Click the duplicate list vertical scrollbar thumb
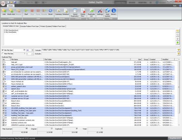Image resolution: width=182 pixels, height=140 pixels. tap(179, 87)
